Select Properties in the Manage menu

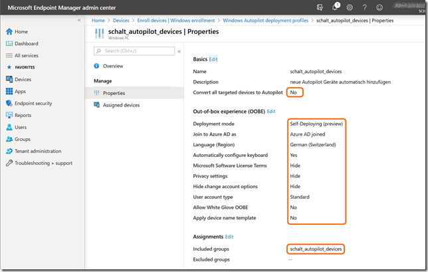114,93
